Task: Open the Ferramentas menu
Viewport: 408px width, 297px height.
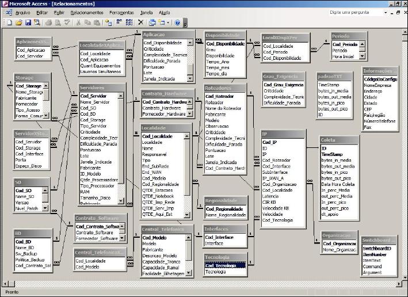Action: coord(121,13)
